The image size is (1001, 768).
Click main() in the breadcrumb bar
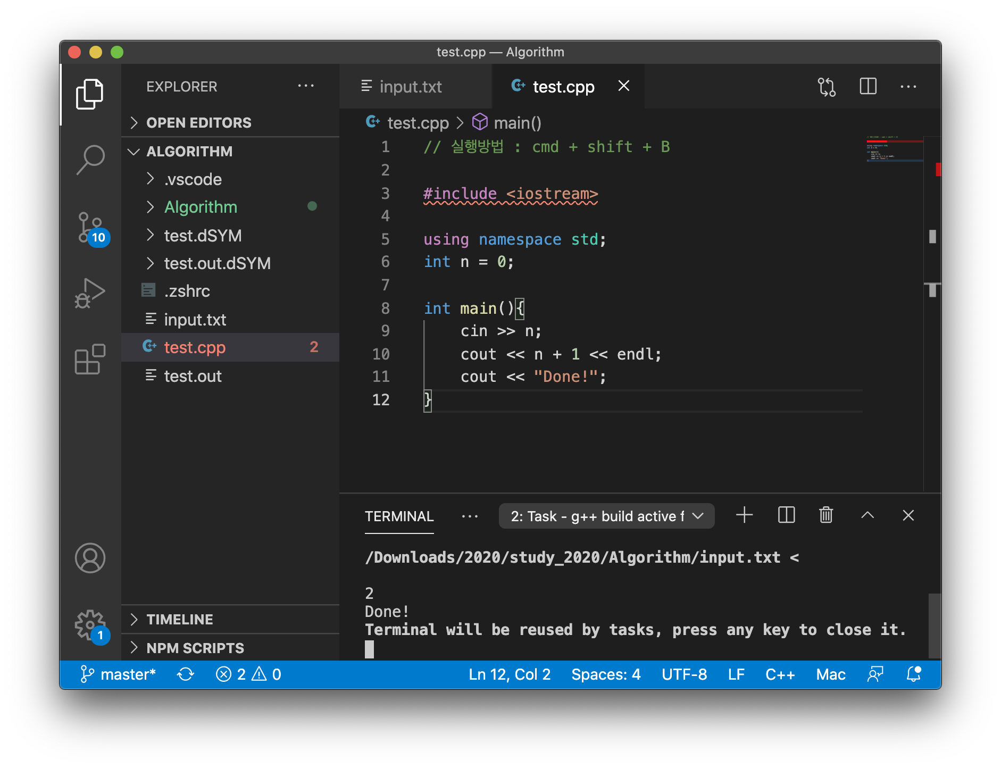(x=517, y=122)
